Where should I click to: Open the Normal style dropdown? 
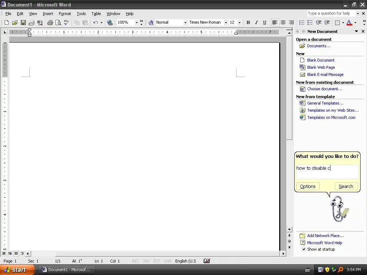185,23
